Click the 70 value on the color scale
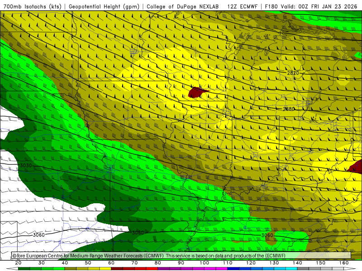Screen dimensions: 362x271 point(134,263)
